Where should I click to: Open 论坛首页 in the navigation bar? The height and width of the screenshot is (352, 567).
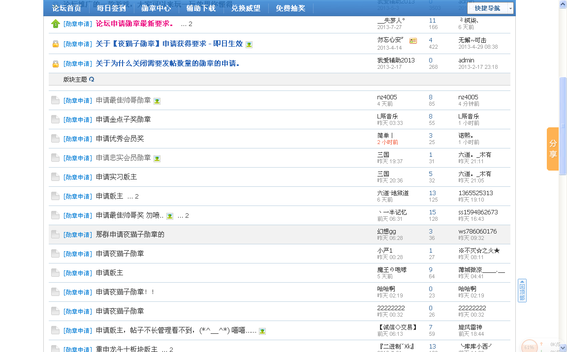tap(66, 8)
